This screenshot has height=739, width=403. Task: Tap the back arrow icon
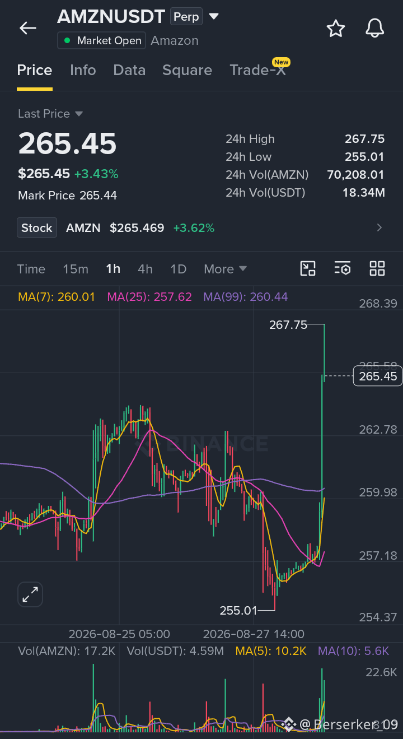point(27,28)
